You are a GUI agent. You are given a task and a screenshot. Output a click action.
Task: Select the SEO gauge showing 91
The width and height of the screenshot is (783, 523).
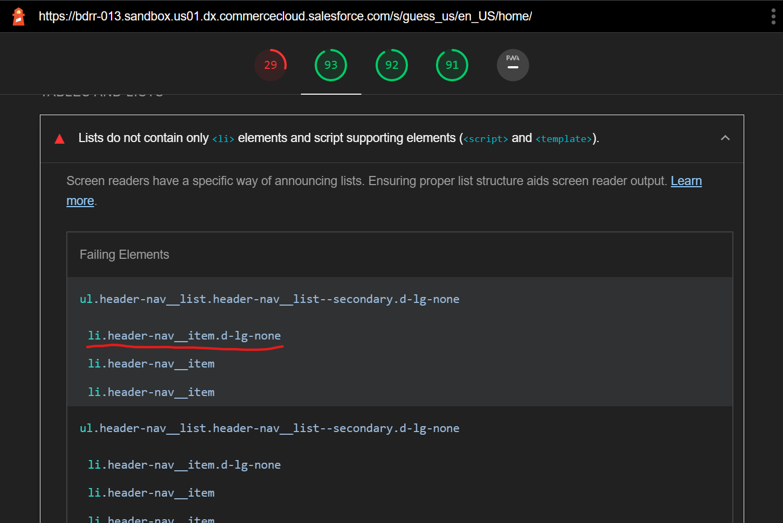coord(452,65)
